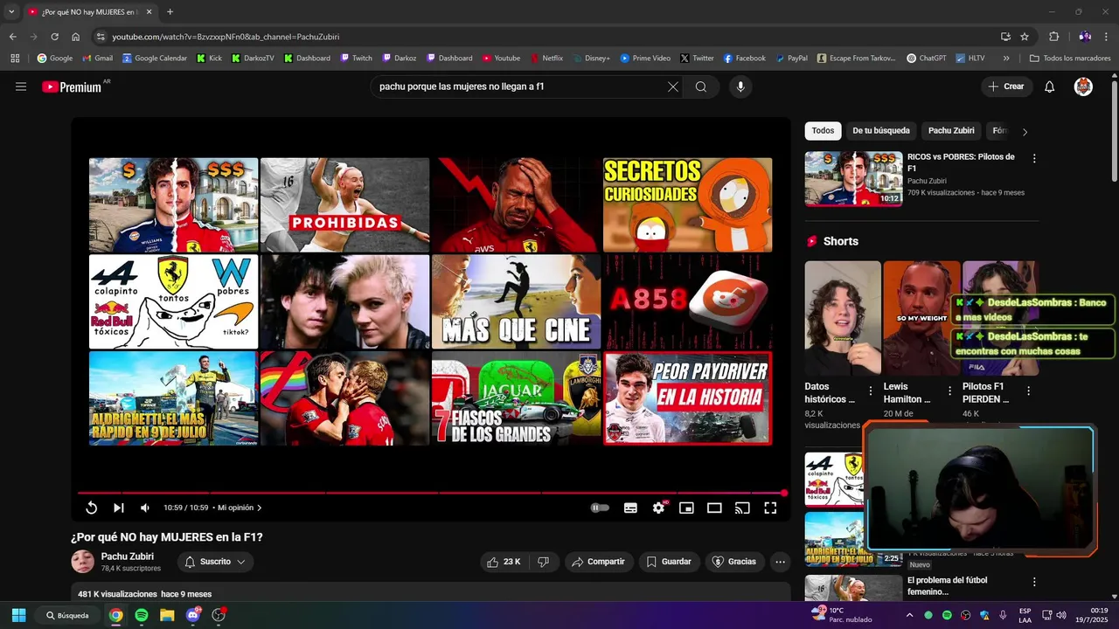Open RICOS vs POBRES: Pilotos de F1 title
This screenshot has width=1119, height=629.
[x=961, y=162]
